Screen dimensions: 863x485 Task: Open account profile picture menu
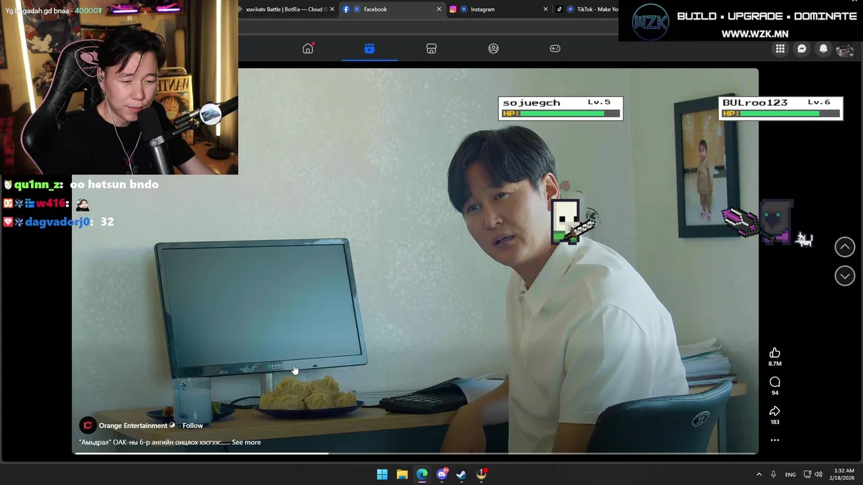[845, 49]
